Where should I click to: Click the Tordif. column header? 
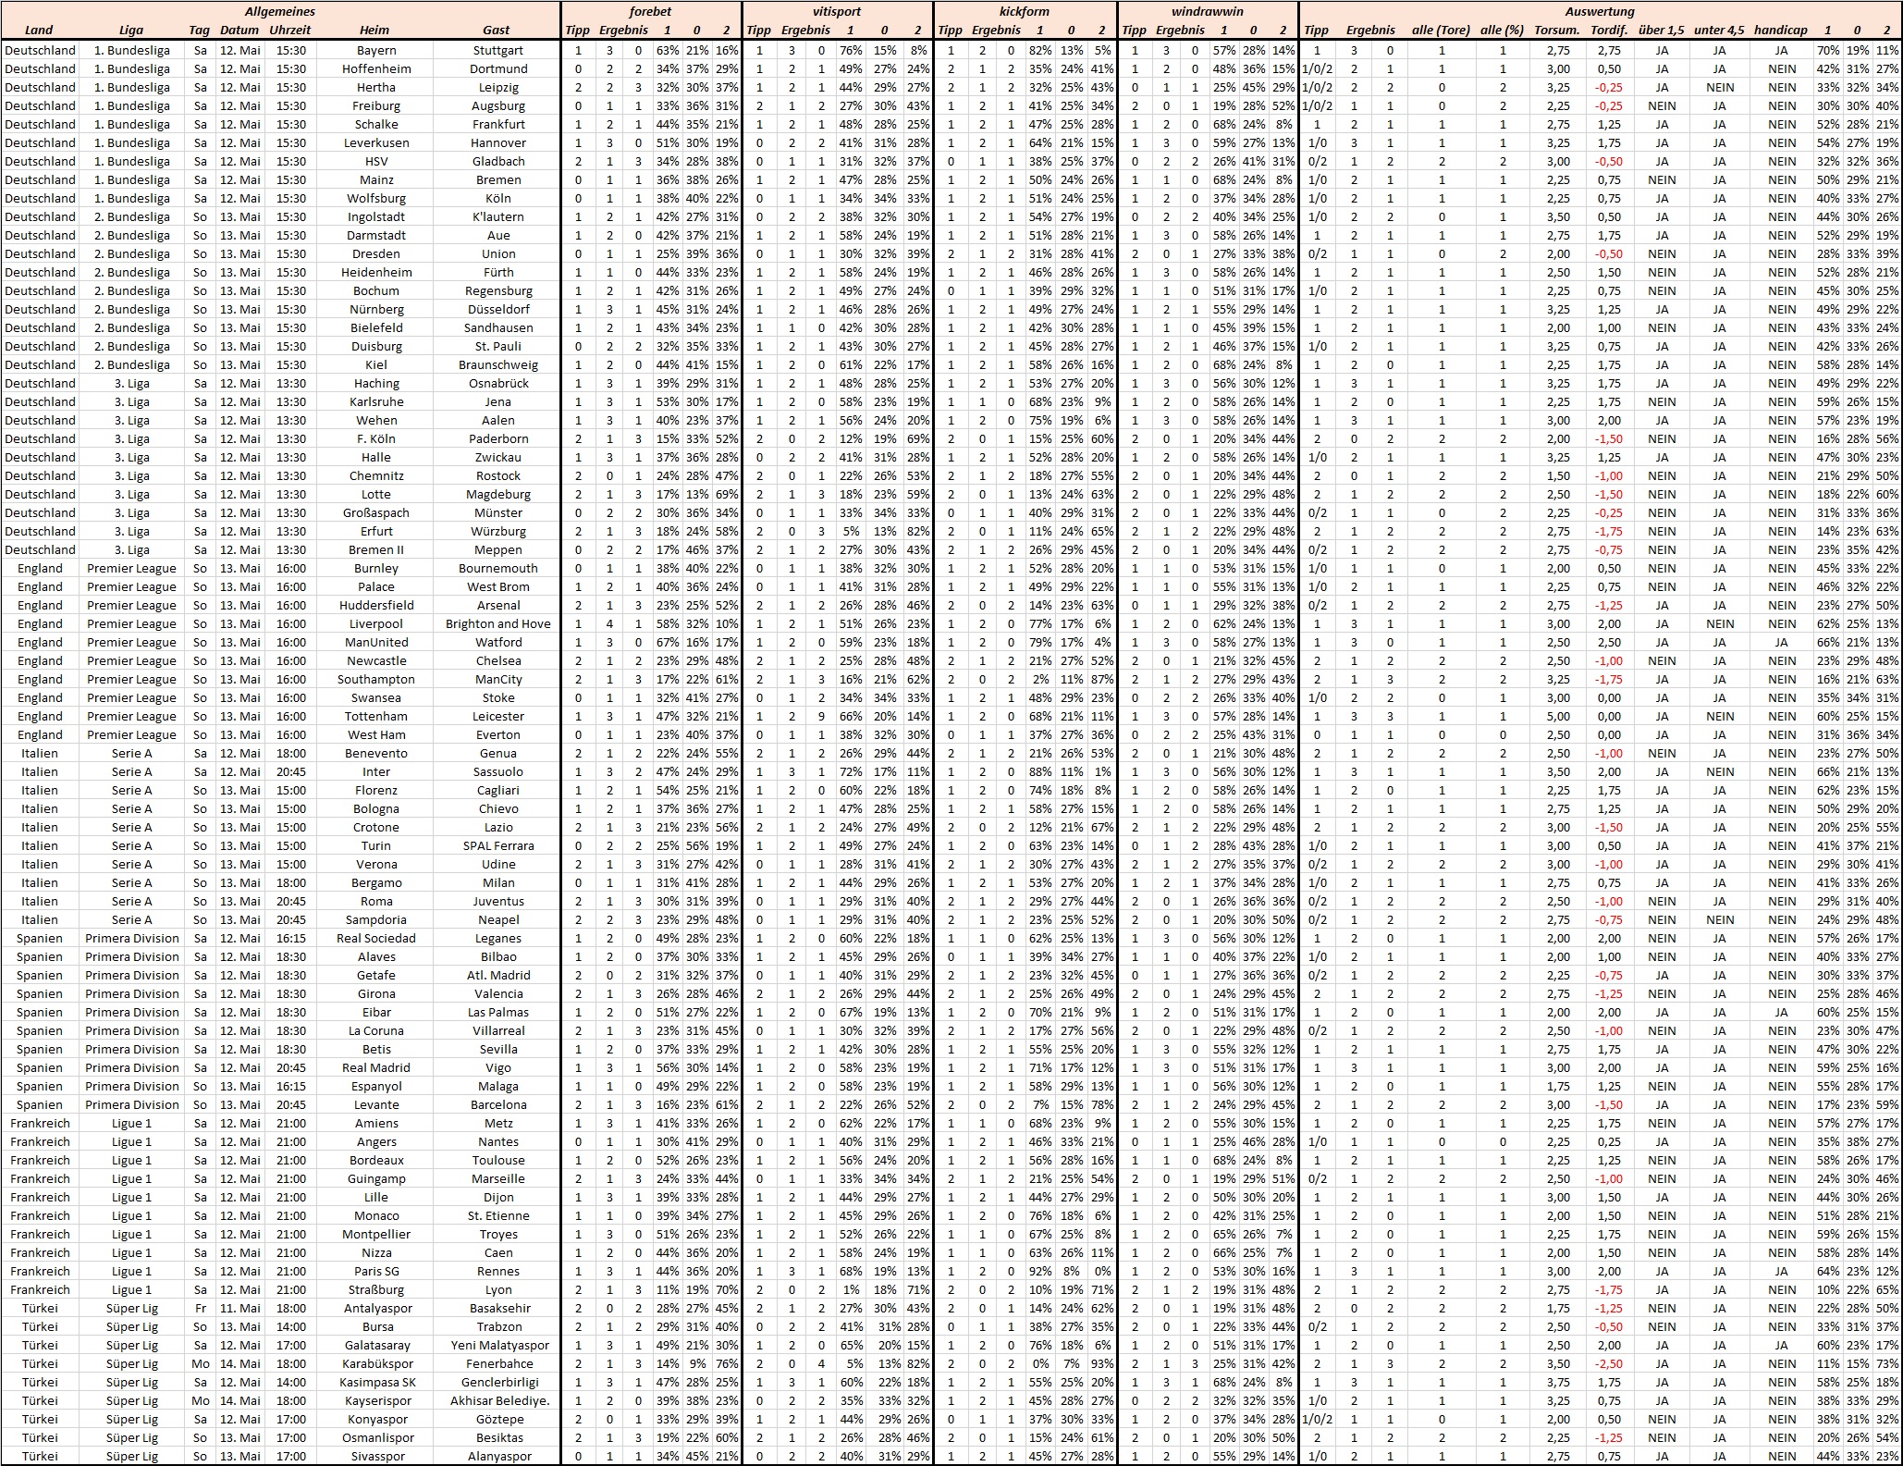(1609, 30)
